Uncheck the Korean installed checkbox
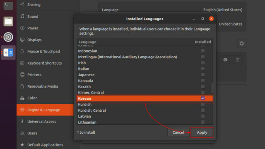The width and height of the screenshot is (265, 149). tap(203, 99)
